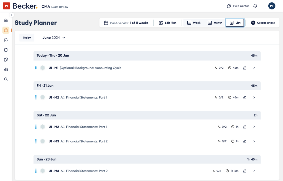Switch to the Month view tab
Image resolution: width=283 pixels, height=181 pixels.
(215, 23)
